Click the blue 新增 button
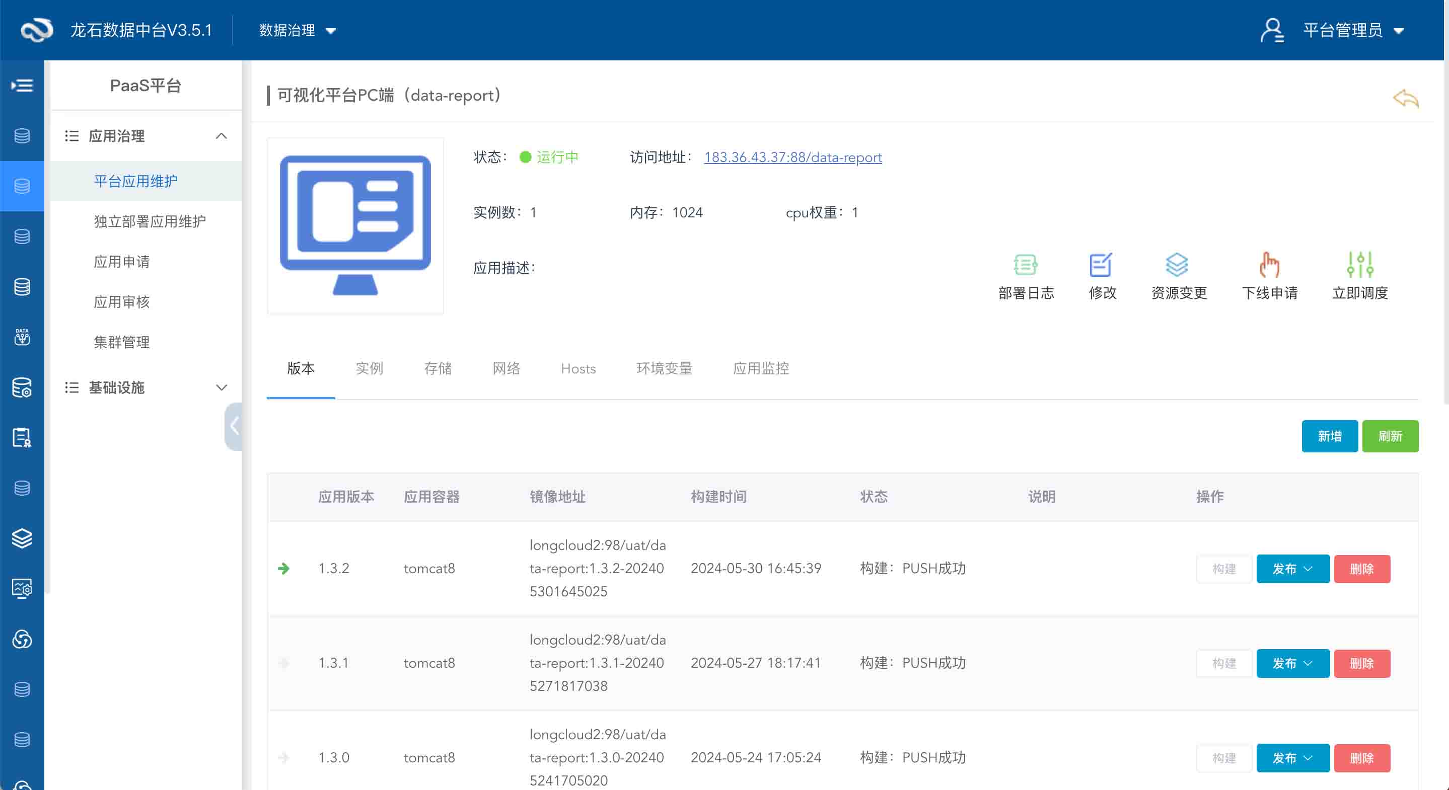Screen dimensions: 1449x790 pos(1329,436)
